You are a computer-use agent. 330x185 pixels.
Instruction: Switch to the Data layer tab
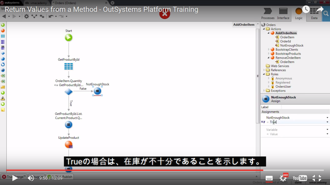(x=314, y=14)
